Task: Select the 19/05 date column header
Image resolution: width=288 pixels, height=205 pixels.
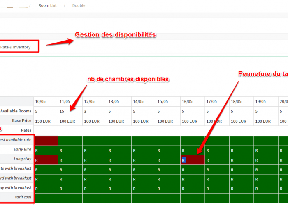Action: tap(266, 101)
